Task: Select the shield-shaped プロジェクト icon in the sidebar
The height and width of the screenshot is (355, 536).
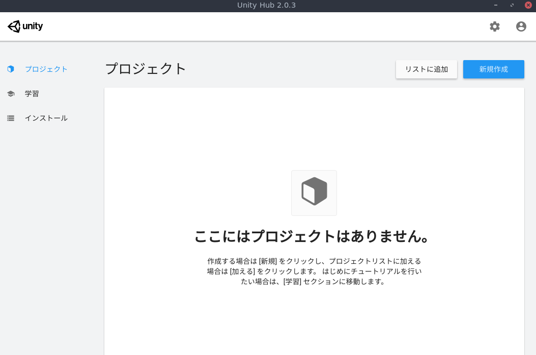Action: pyautogui.click(x=11, y=69)
